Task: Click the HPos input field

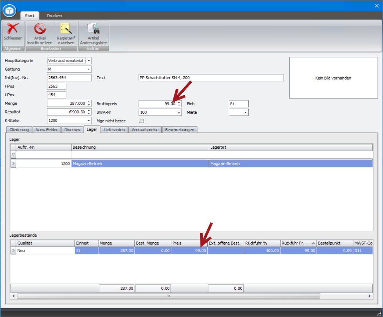Action: coord(57,86)
